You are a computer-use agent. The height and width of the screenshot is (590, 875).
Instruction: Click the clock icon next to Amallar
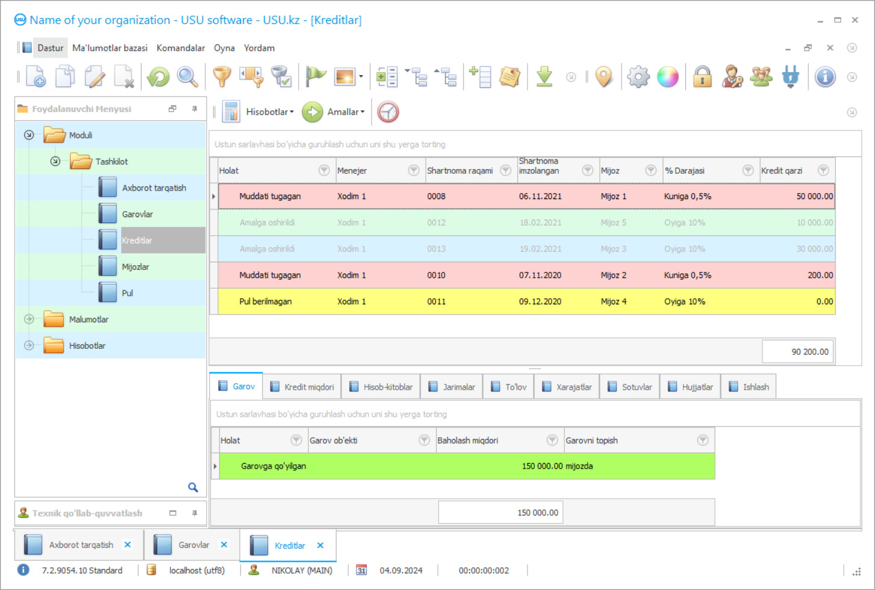pos(388,112)
